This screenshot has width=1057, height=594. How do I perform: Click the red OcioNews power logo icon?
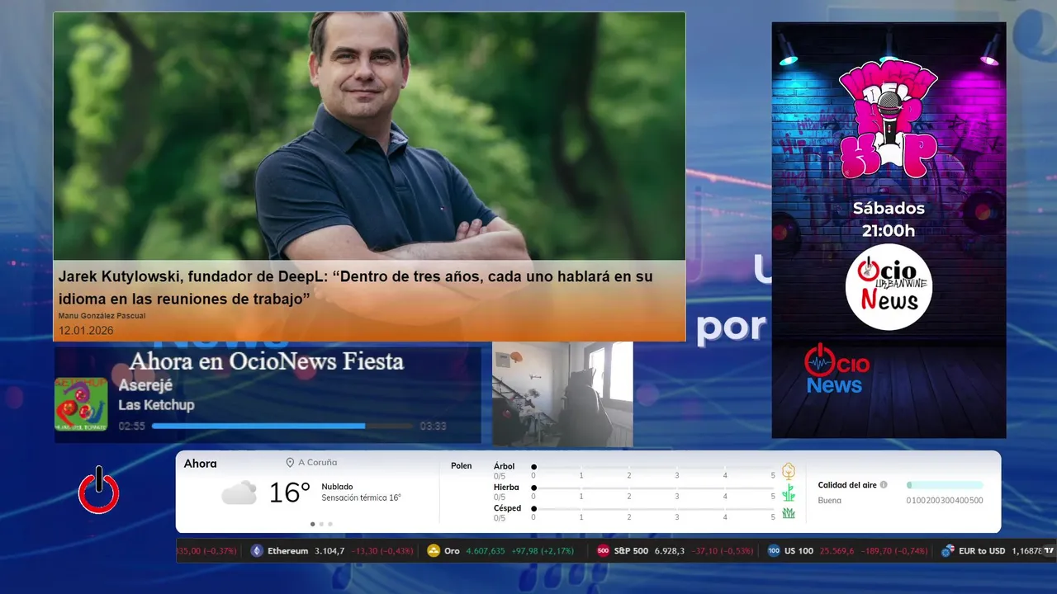click(99, 490)
